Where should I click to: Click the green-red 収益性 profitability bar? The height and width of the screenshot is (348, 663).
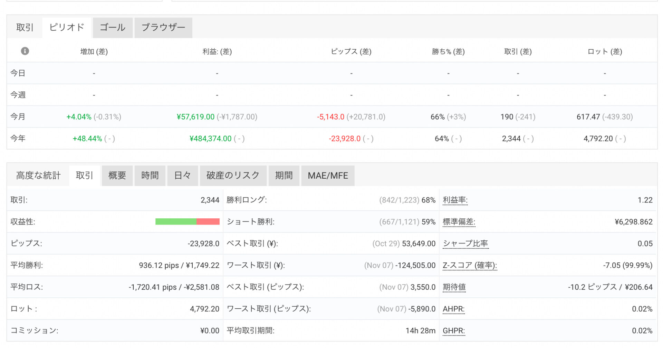(x=188, y=221)
